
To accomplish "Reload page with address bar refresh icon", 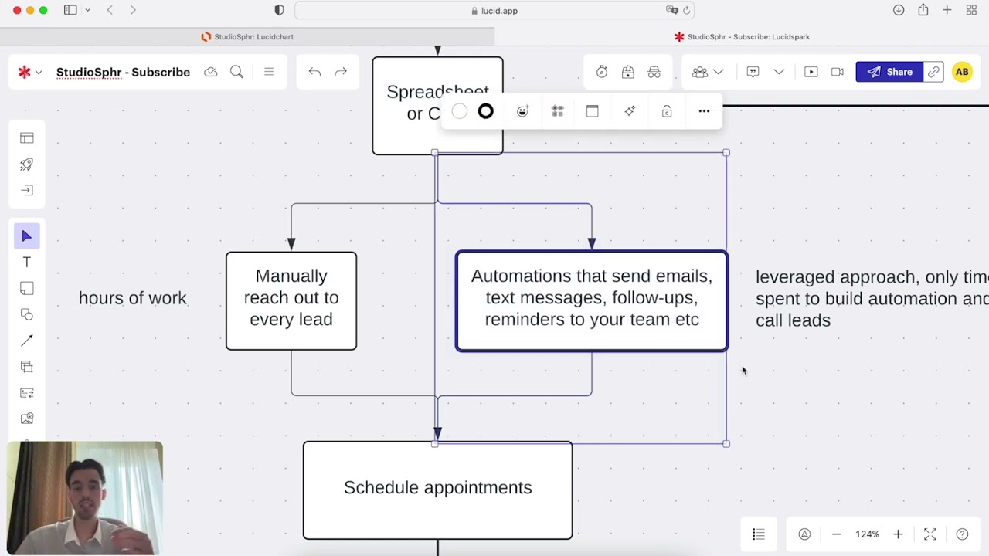I will 686,11.
